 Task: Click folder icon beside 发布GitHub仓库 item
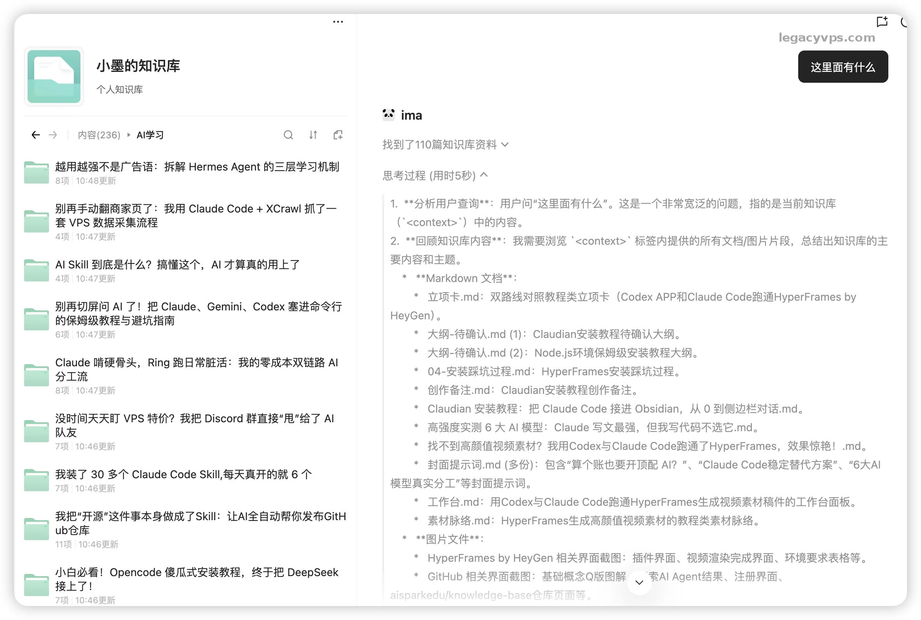(x=37, y=529)
